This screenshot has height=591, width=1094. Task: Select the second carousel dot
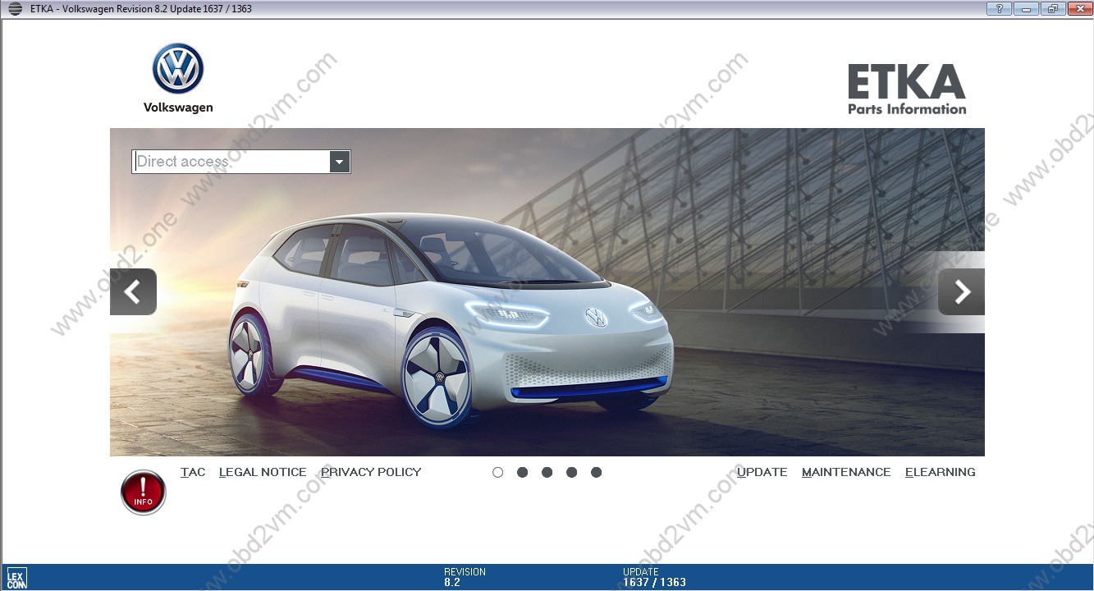(x=522, y=472)
